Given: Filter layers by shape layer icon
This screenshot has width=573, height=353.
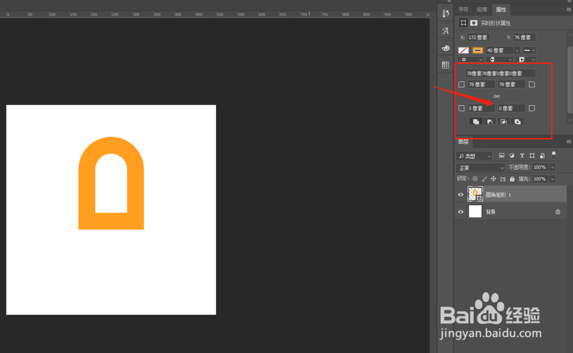Looking at the screenshot, I should pos(532,156).
